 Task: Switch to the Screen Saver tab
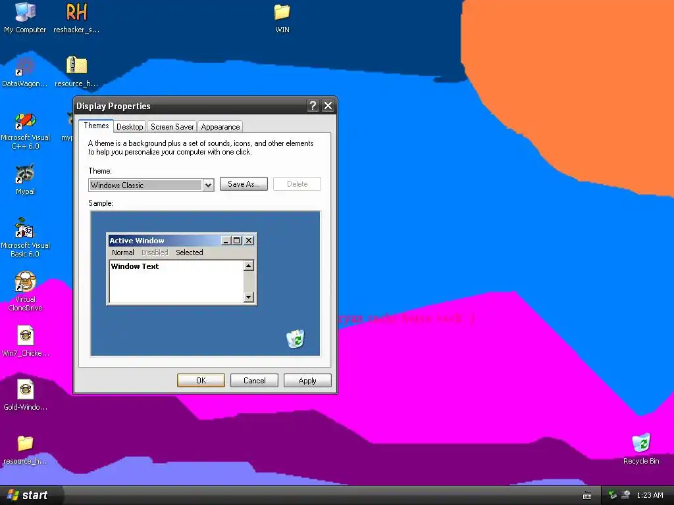[172, 127]
